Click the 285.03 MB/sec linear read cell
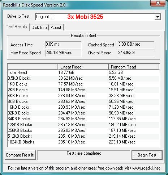The image size is (168, 175). [72, 130]
